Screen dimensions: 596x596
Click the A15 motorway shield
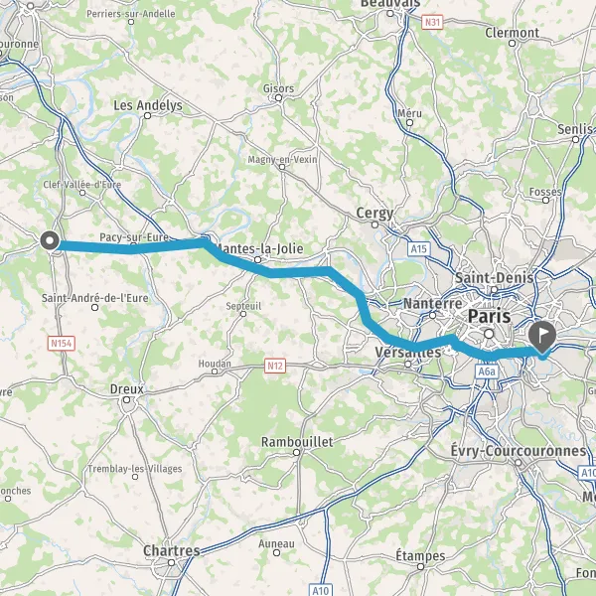point(419,249)
